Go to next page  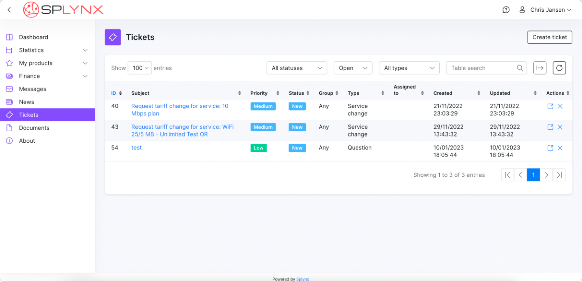click(x=546, y=175)
